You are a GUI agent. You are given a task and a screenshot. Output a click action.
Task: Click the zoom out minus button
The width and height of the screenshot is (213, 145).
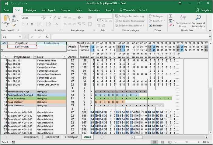pyautogui.click(x=175, y=142)
